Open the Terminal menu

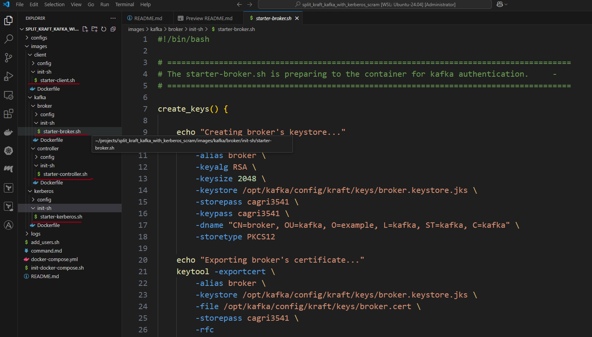click(124, 4)
